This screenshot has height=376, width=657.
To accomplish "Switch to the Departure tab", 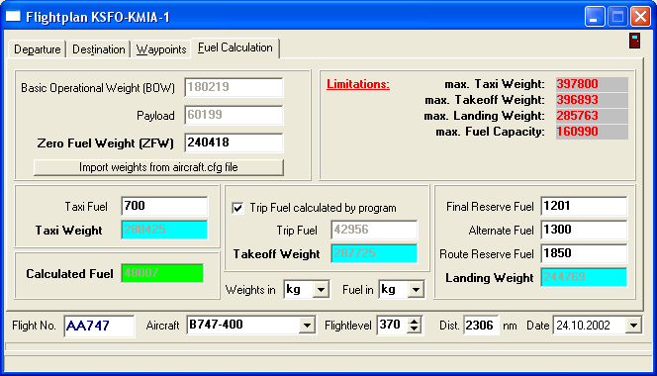I will (x=37, y=49).
